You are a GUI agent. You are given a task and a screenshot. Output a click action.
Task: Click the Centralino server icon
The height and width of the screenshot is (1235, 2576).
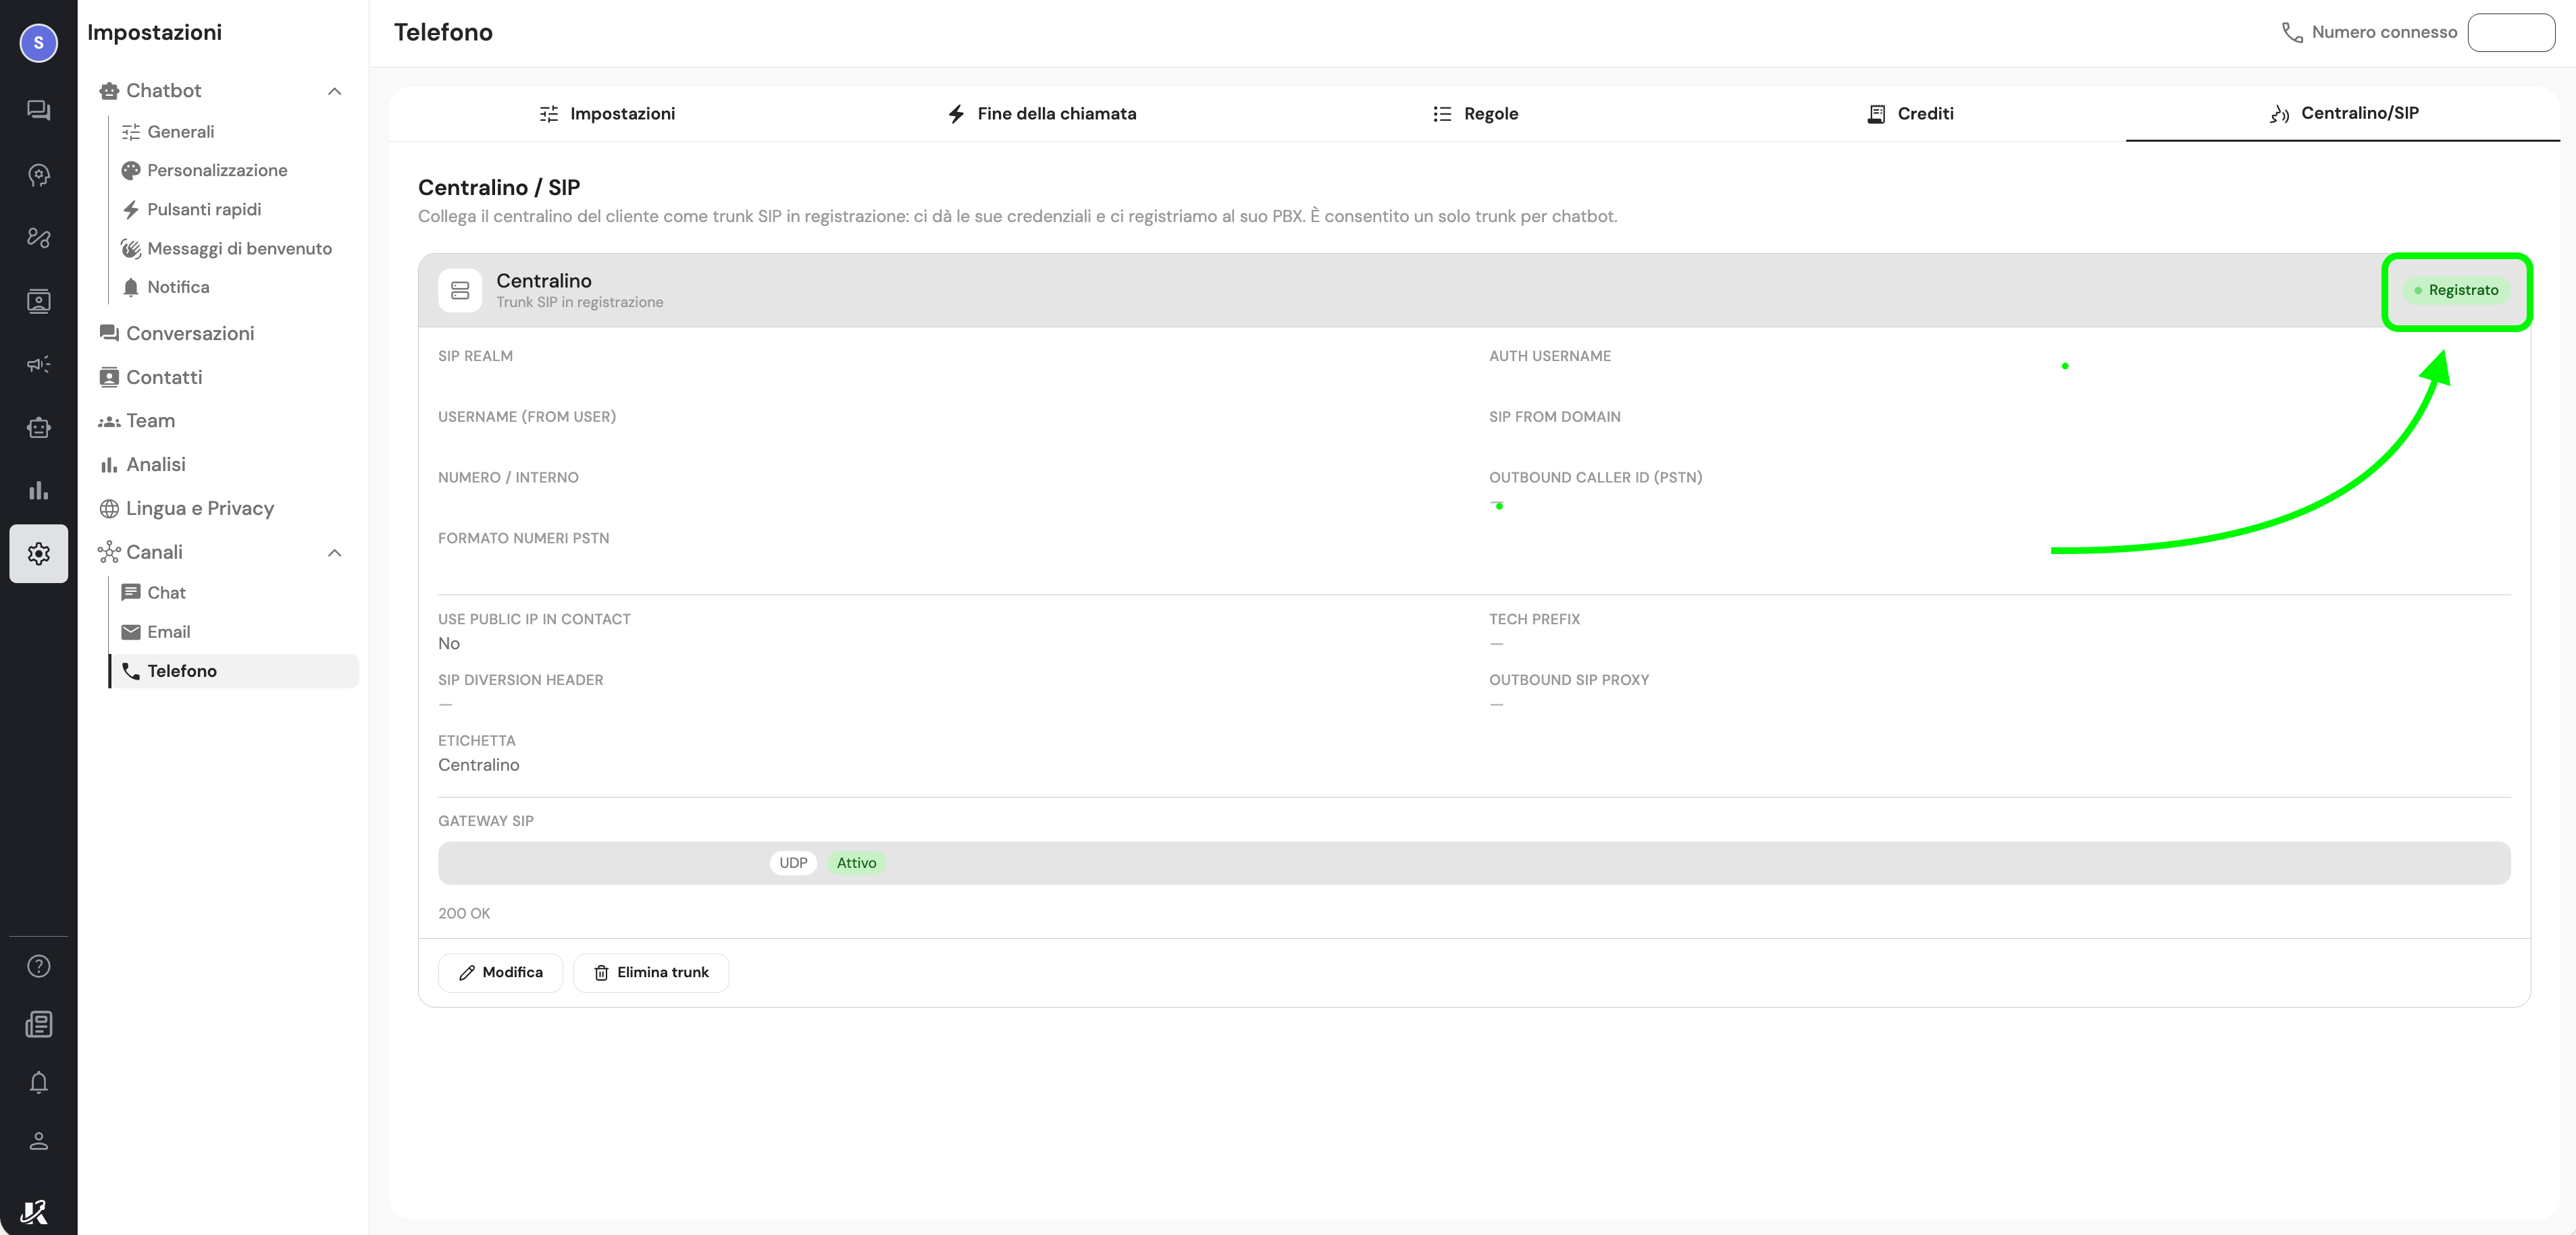460,291
